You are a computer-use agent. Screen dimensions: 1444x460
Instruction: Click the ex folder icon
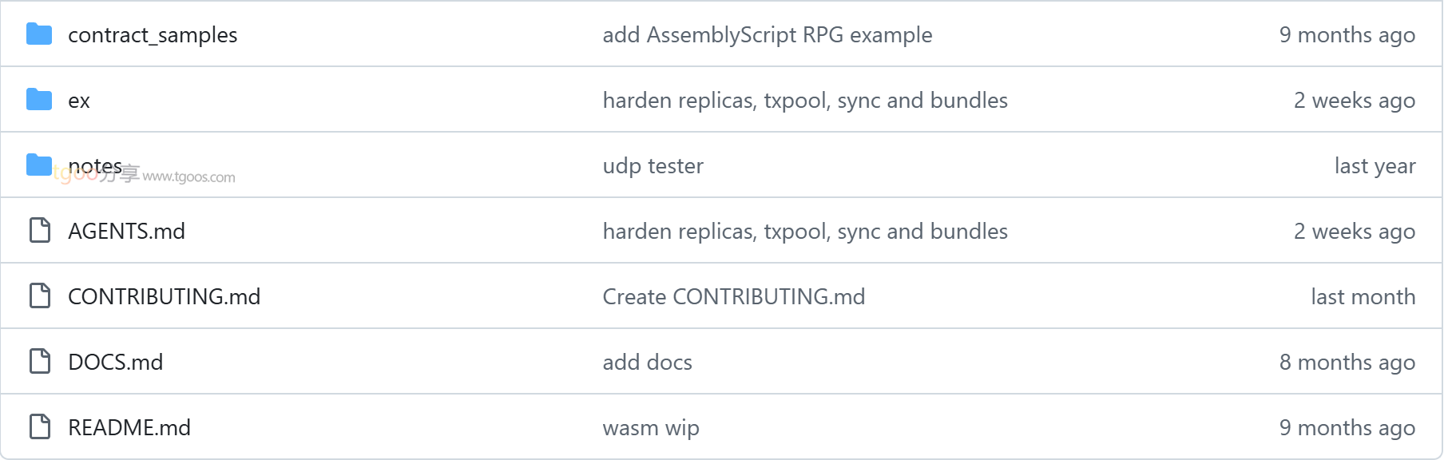point(39,100)
